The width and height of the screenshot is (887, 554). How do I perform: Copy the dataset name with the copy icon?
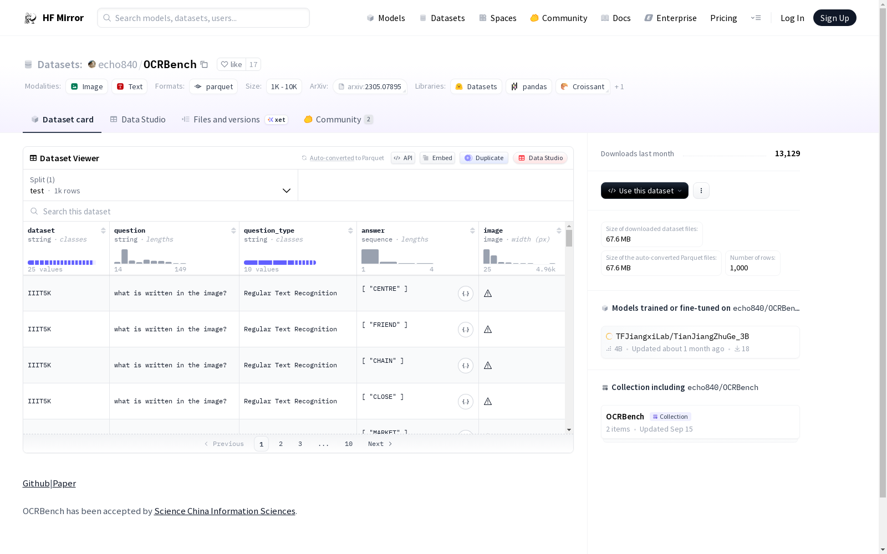tap(204, 64)
